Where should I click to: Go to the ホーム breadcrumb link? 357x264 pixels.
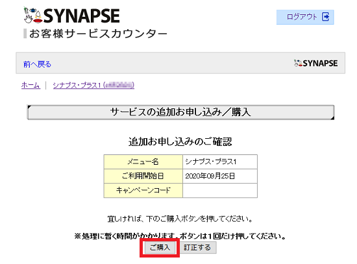[x=31, y=86]
